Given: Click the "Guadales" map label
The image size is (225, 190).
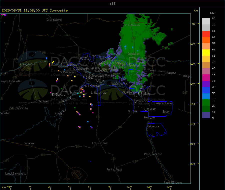Looking at the screenshot, I should click(x=133, y=54).
